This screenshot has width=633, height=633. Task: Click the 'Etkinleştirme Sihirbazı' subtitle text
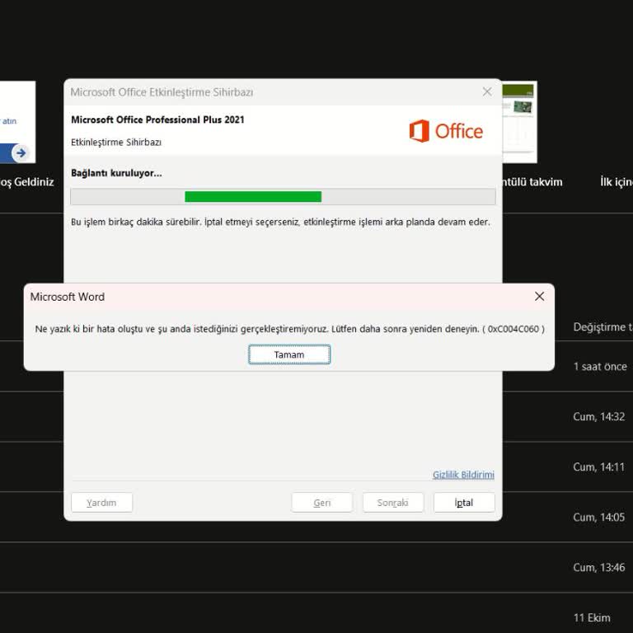[116, 142]
